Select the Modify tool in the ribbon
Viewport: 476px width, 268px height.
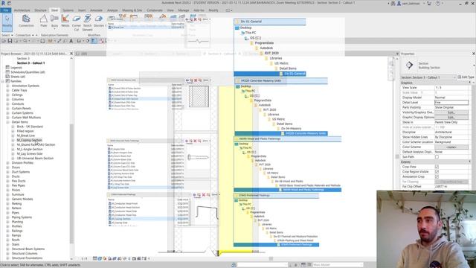coord(7,22)
